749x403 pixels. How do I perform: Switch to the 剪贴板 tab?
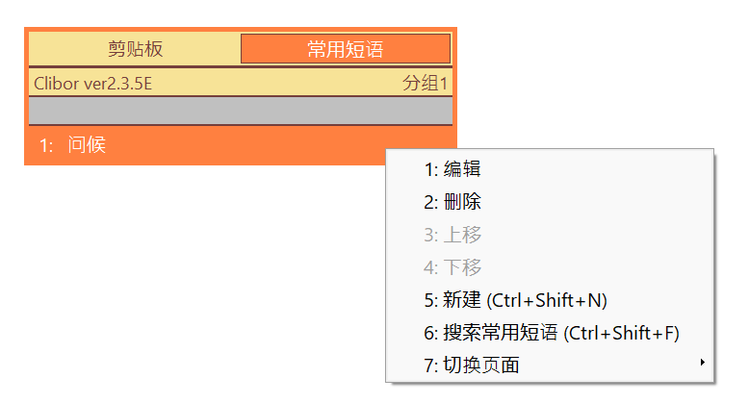tap(135, 49)
